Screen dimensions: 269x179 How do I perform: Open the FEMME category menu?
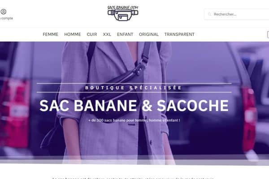coord(50,34)
